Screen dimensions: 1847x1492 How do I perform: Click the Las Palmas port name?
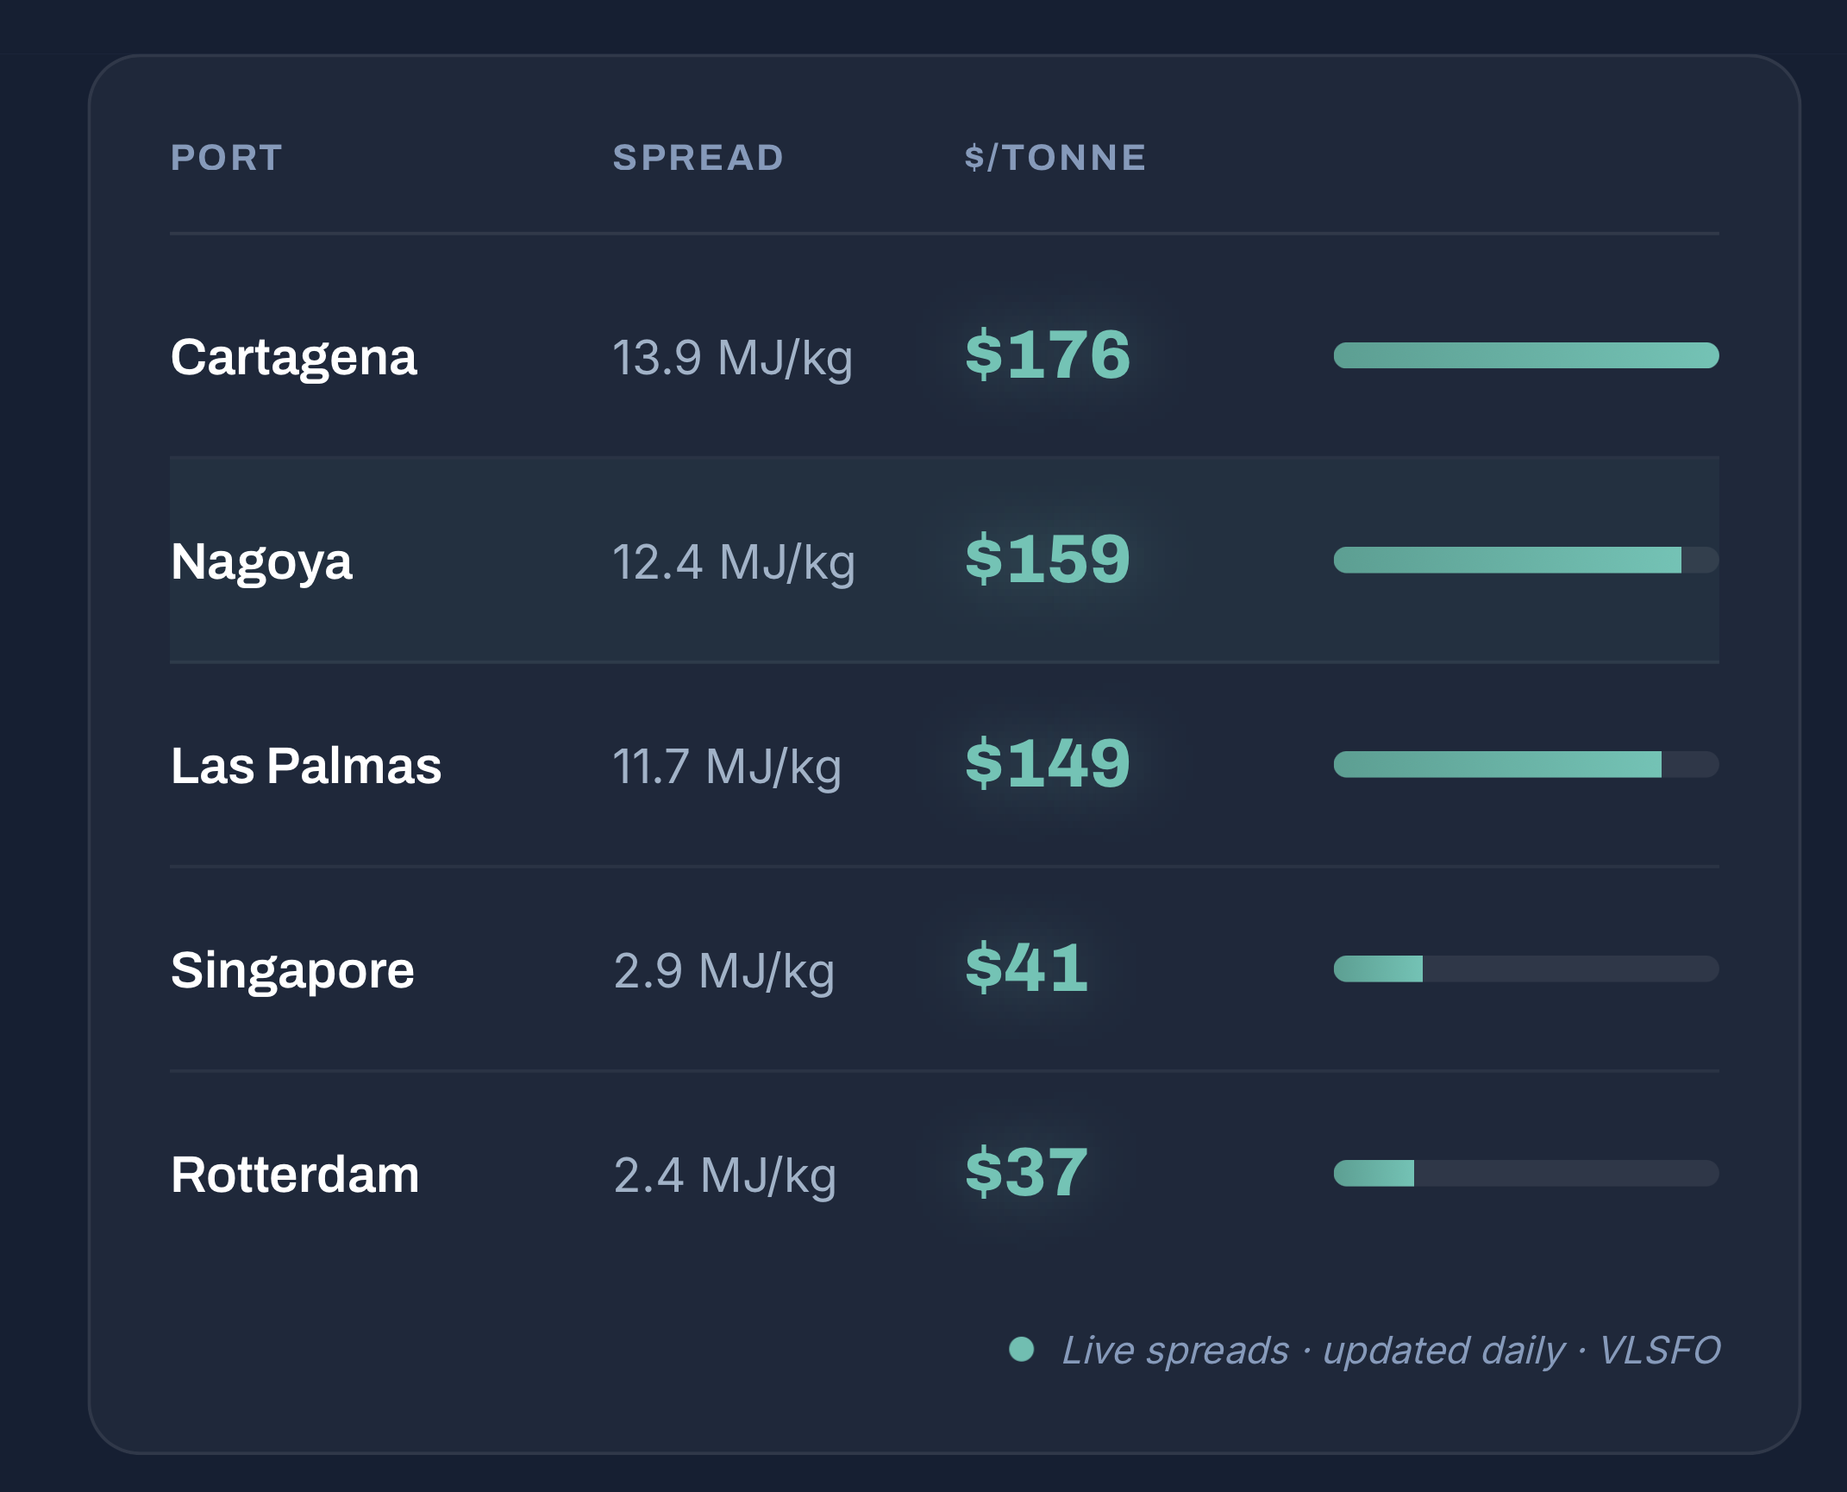(306, 766)
